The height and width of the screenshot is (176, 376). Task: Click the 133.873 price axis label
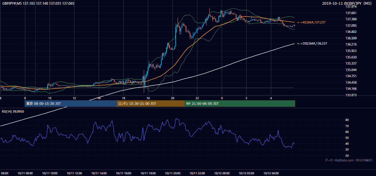(x=351, y=95)
